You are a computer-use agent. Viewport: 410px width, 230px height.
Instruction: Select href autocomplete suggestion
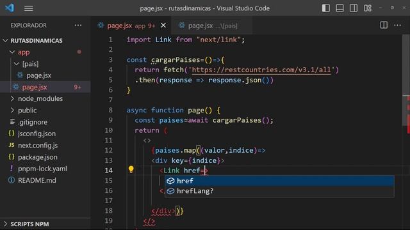(279, 181)
